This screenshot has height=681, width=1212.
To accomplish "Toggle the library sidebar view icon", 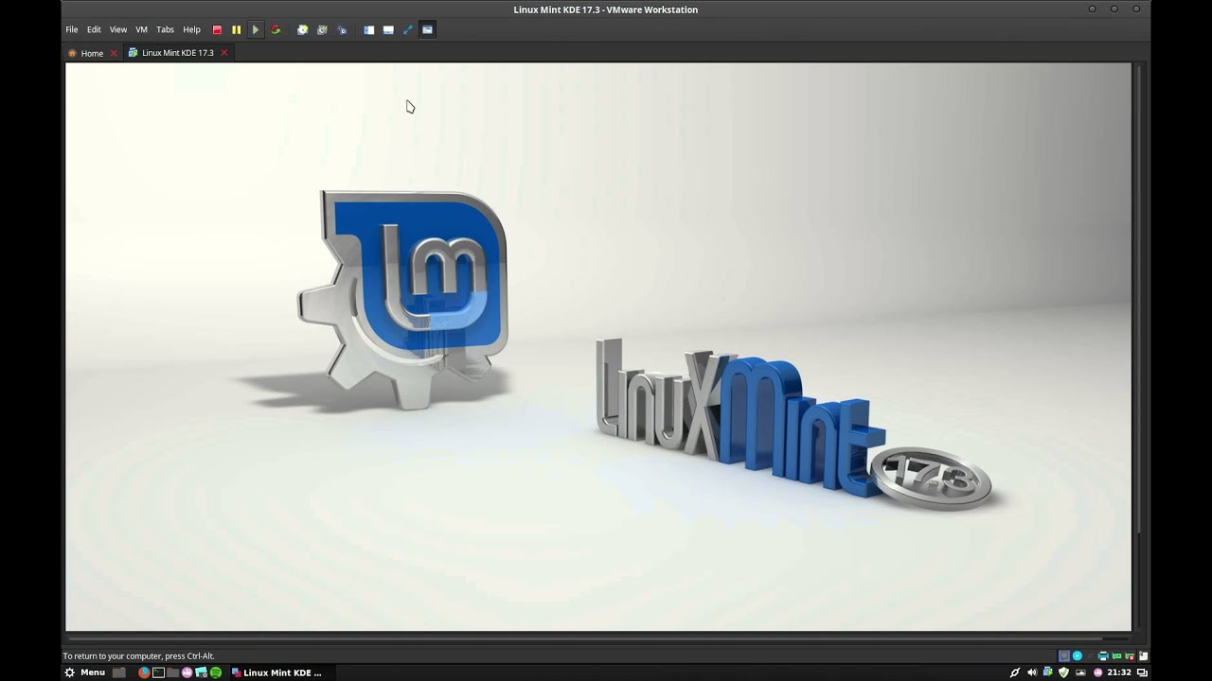I will [368, 29].
